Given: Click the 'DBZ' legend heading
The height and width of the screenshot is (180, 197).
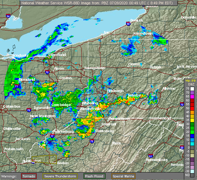Looking at the screenshot, I should coord(191,84).
